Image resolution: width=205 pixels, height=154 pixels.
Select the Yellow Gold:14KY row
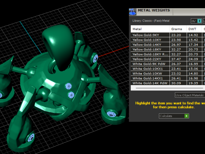[168, 45]
